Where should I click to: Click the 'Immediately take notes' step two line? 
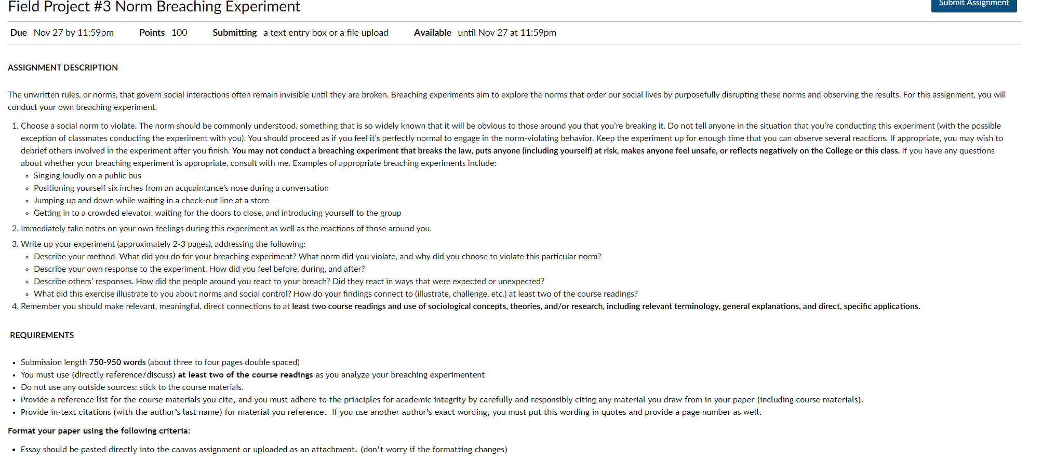226,228
